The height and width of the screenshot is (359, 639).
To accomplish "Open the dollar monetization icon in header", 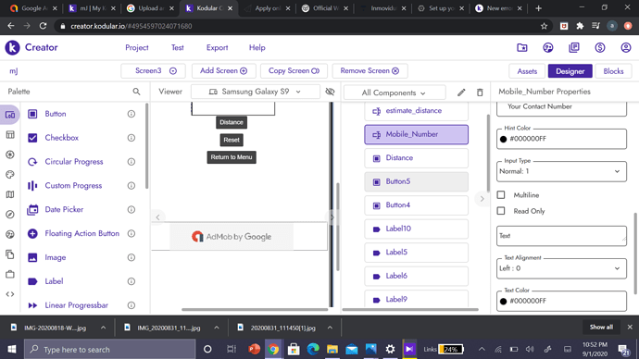I will coord(600,47).
